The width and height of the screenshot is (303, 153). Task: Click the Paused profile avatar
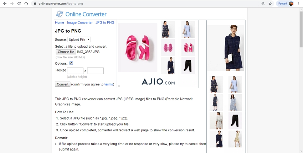tap(291, 4)
